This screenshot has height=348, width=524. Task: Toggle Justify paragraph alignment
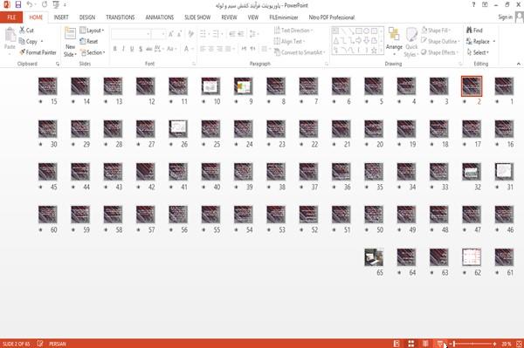point(228,49)
